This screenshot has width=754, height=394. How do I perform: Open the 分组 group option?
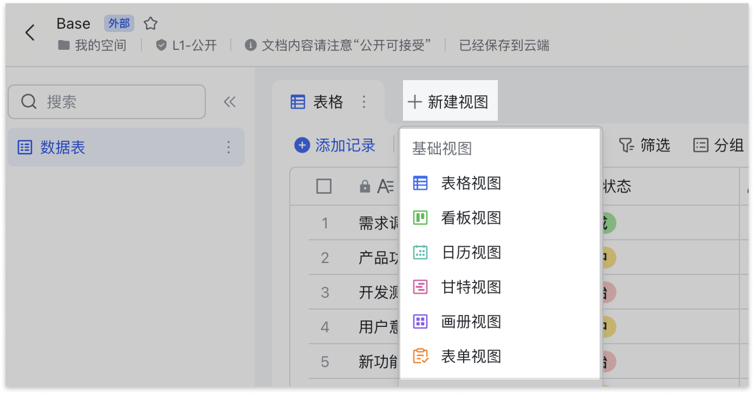(x=718, y=145)
